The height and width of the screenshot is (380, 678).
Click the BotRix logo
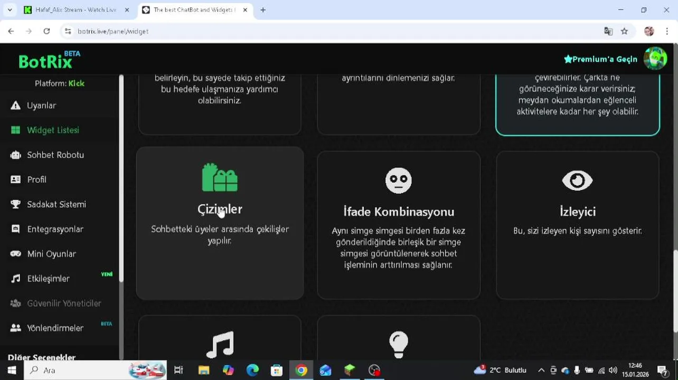pos(49,60)
